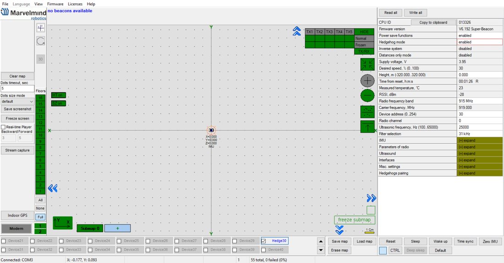Open the Help menu
The image size is (504, 263).
click(x=91, y=4)
